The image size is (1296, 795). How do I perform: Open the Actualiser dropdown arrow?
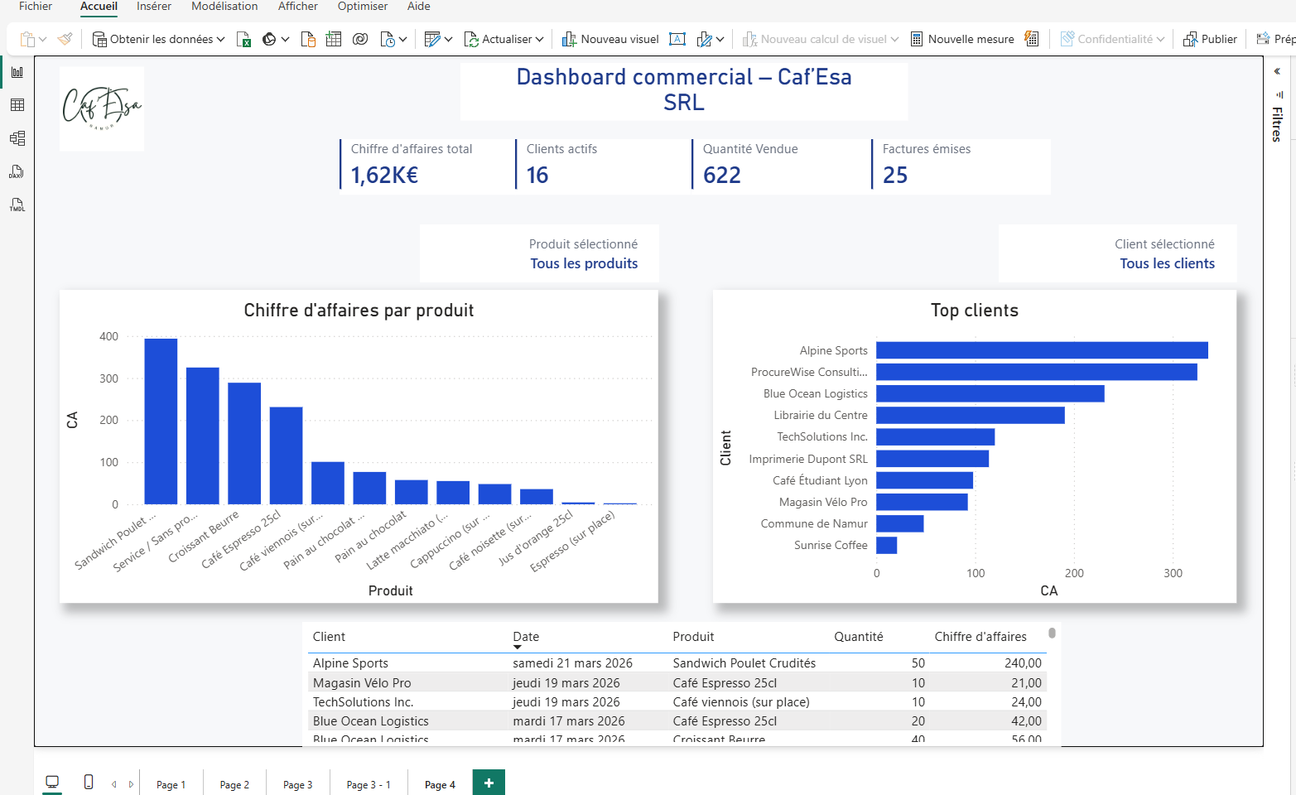[539, 39]
